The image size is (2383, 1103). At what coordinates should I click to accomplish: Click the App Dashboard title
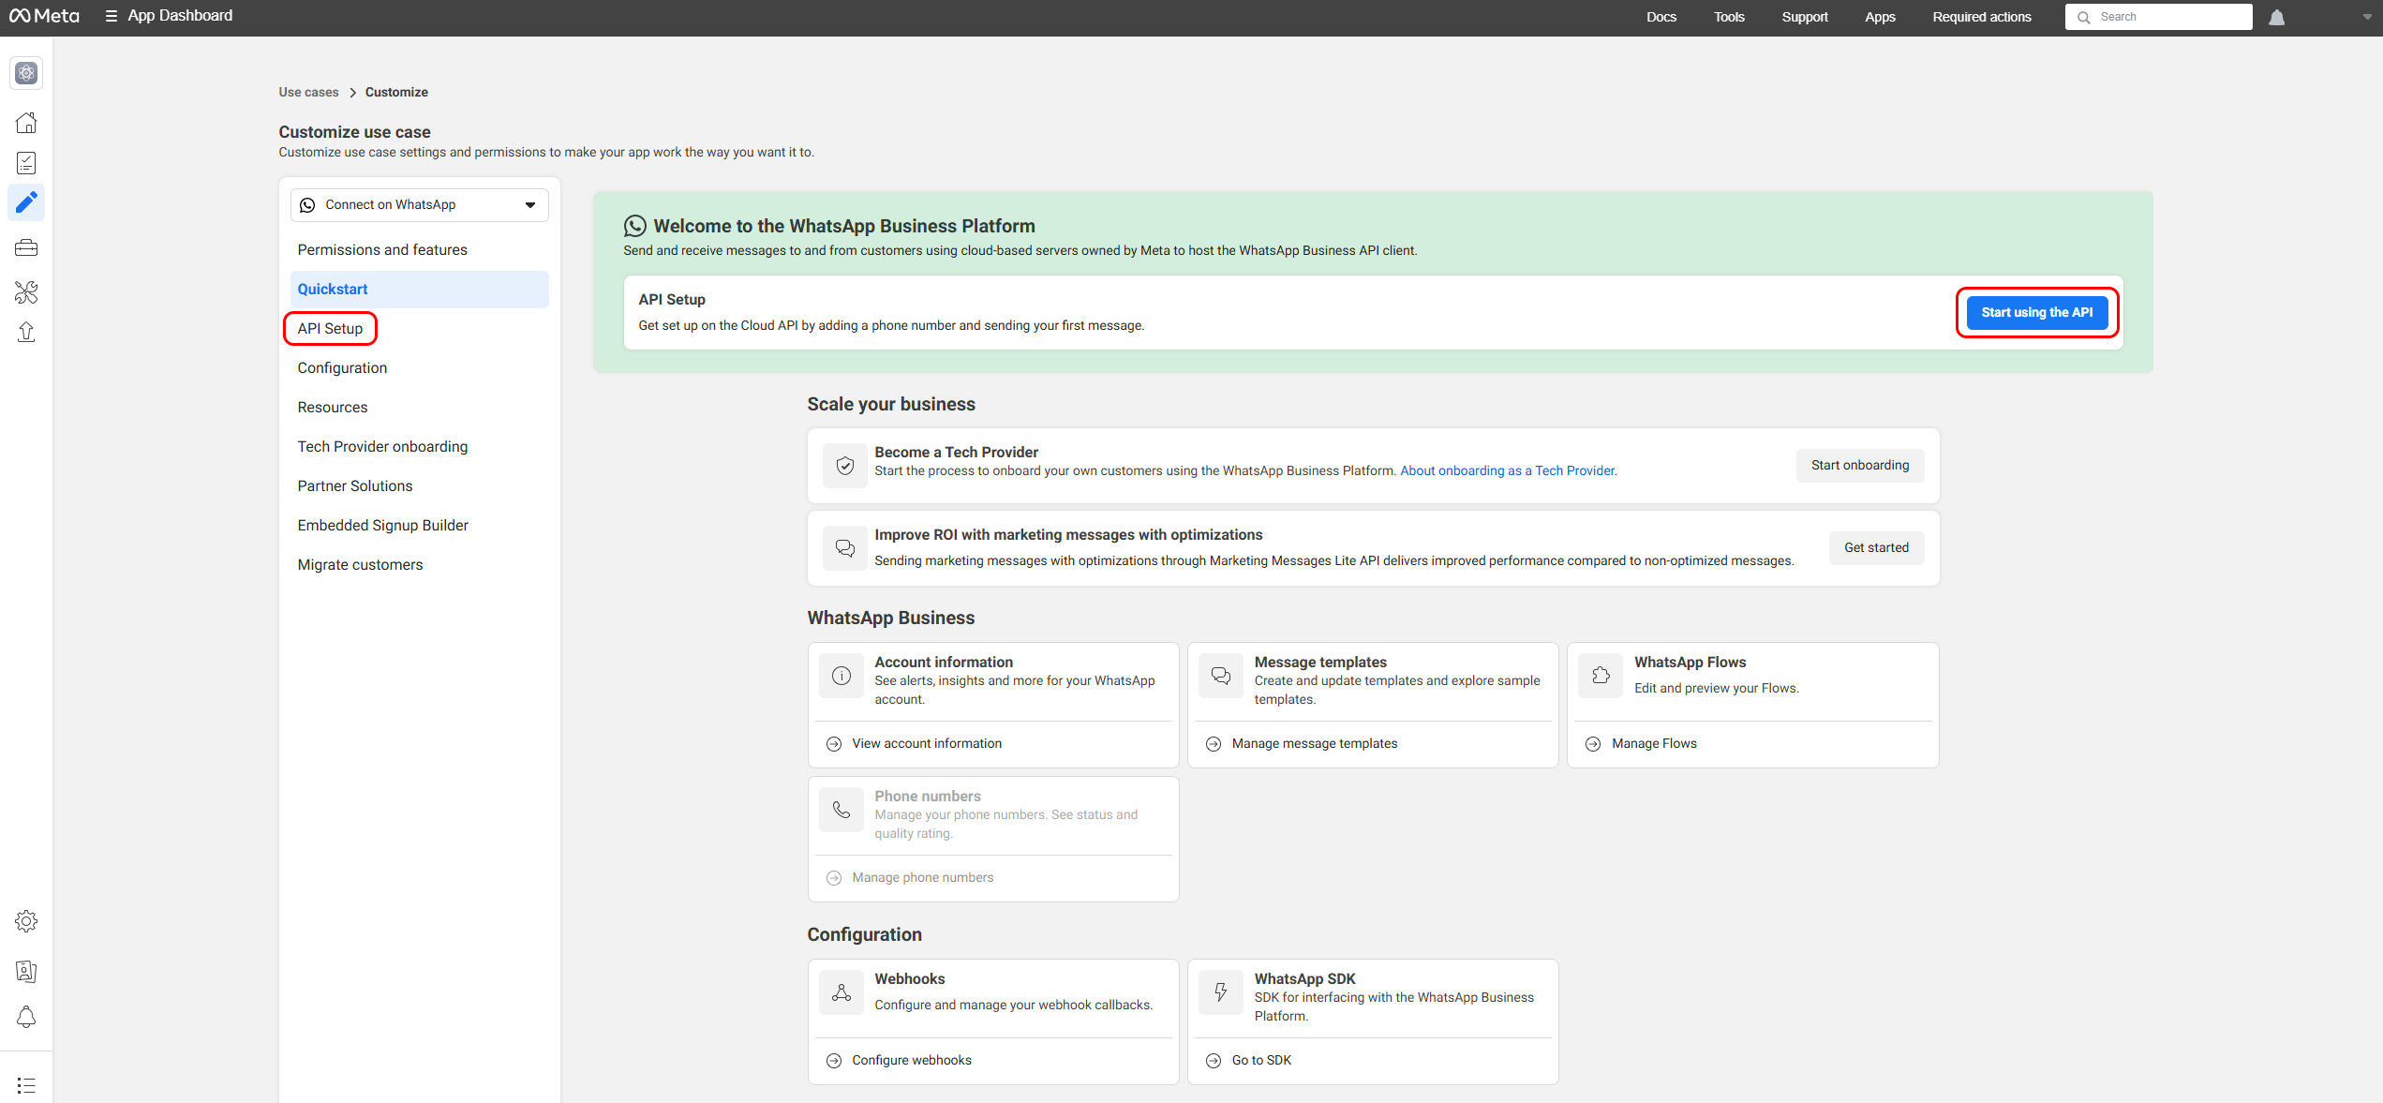(x=180, y=16)
